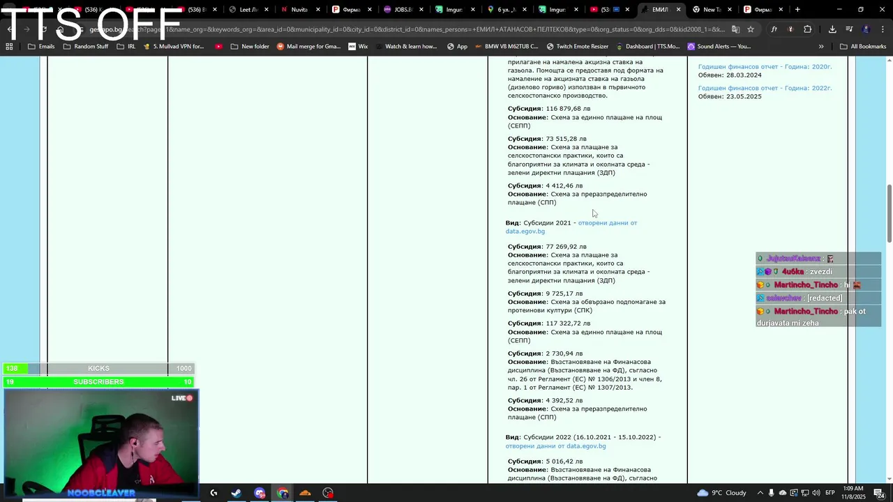The image size is (893, 502).
Task: Open the weather widget showing 9°C Cloudy
Action: point(721,493)
